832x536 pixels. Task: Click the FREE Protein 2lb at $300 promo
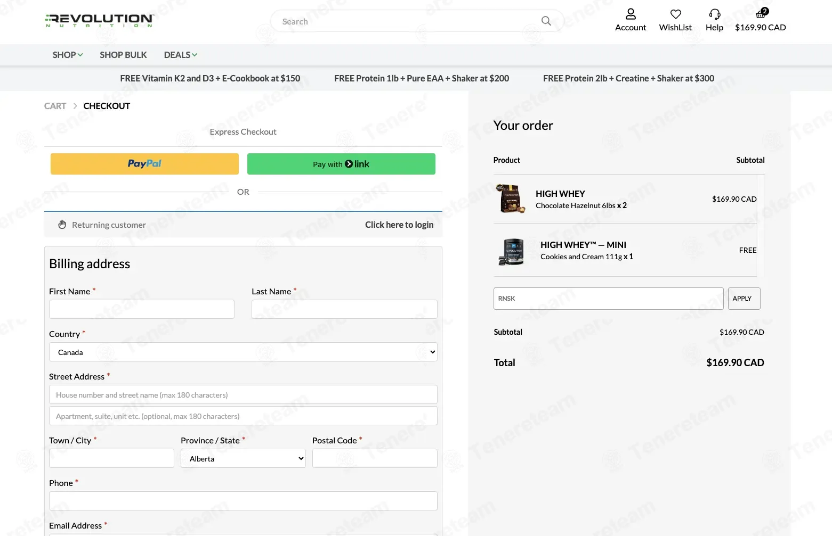[628, 78]
